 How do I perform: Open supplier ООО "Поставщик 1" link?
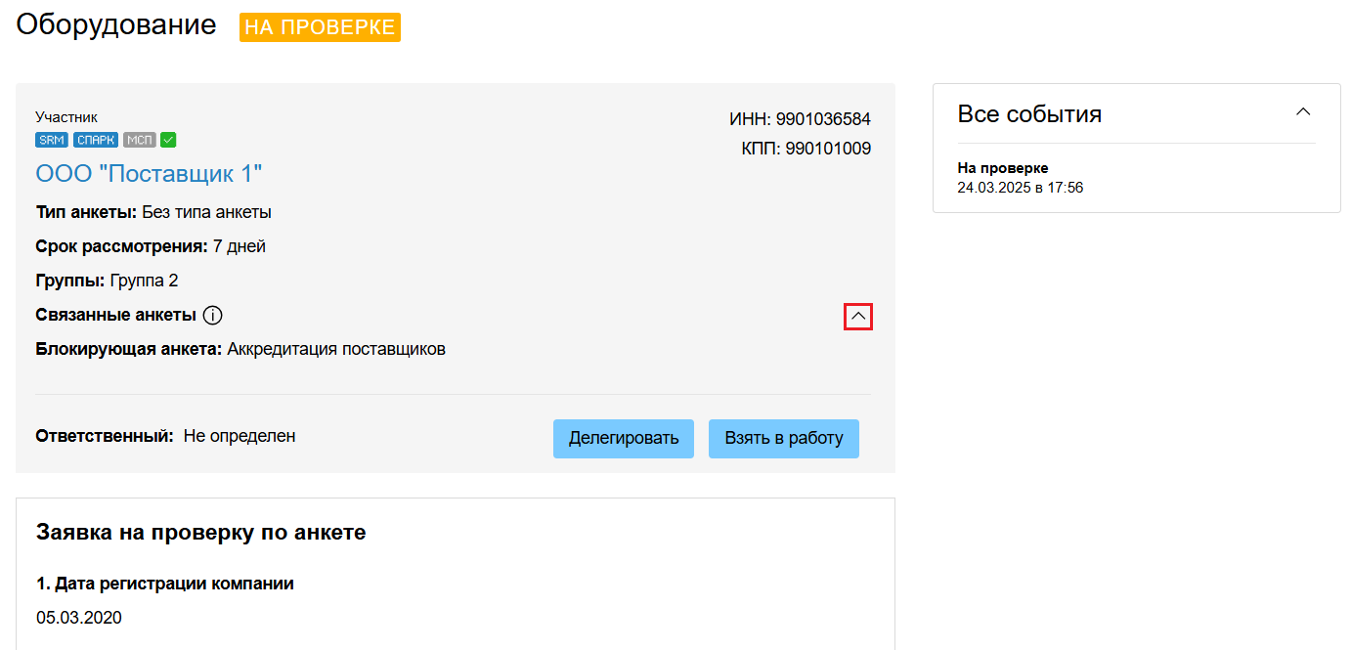point(149,174)
